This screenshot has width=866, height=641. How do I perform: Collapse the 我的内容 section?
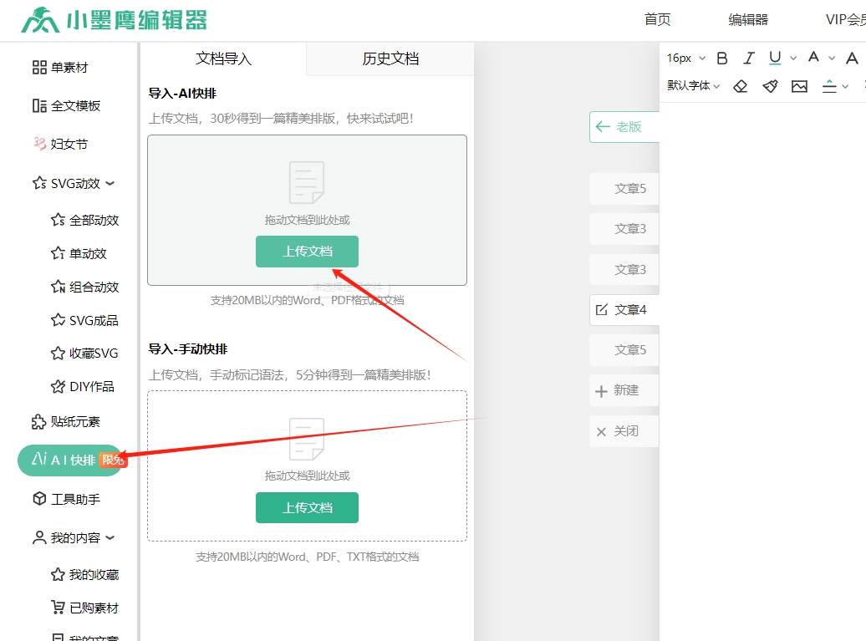110,538
